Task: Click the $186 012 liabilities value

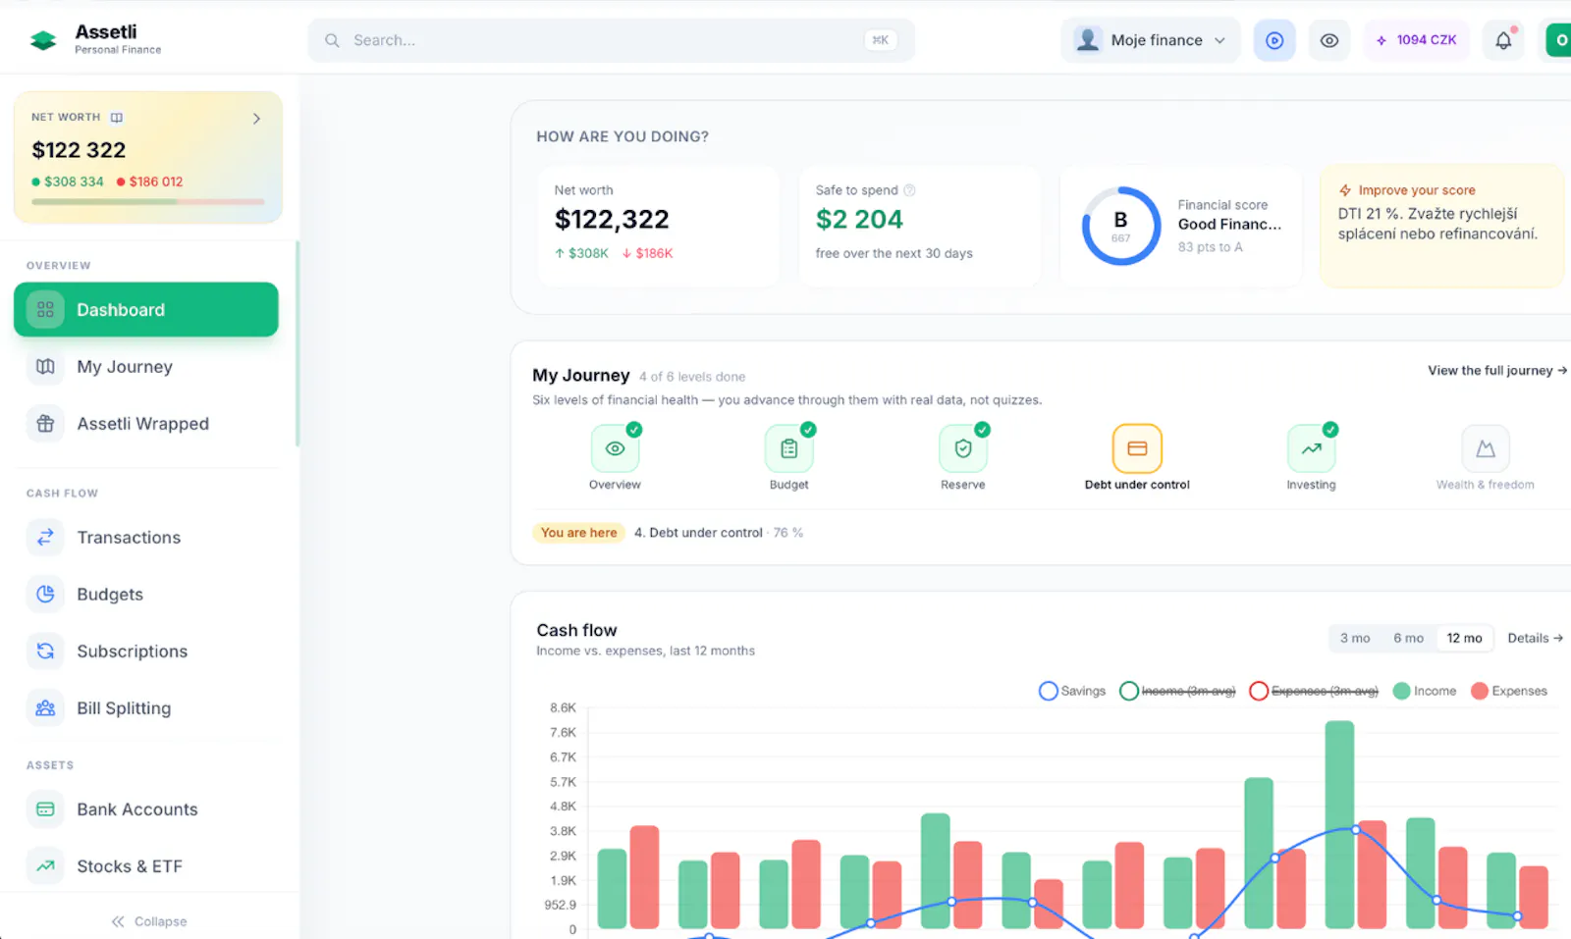Action: 156,182
